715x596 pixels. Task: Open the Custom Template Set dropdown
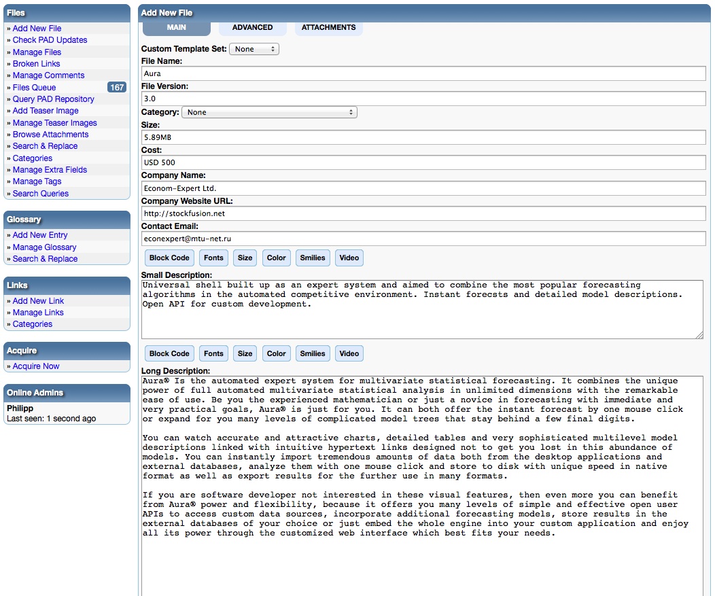(x=254, y=49)
